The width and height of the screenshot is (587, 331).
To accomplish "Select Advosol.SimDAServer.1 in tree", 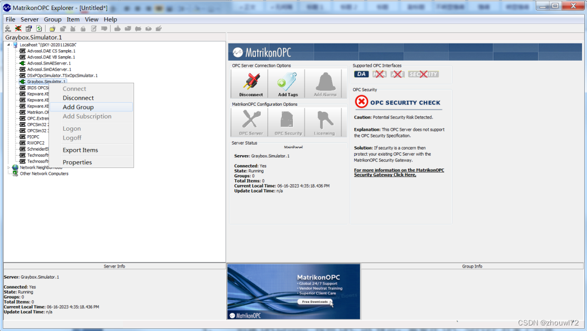I will click(49, 70).
